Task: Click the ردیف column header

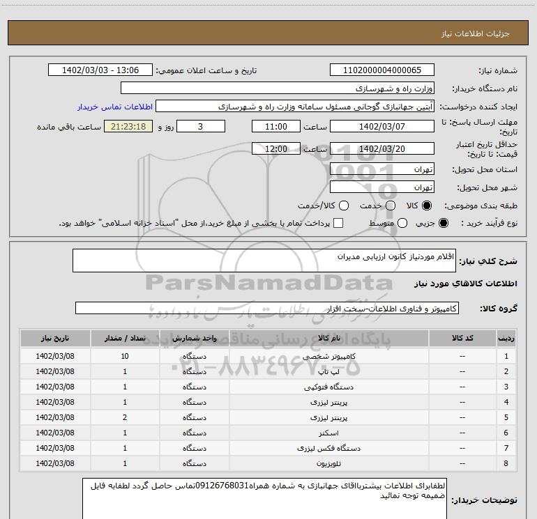Action: point(506,339)
